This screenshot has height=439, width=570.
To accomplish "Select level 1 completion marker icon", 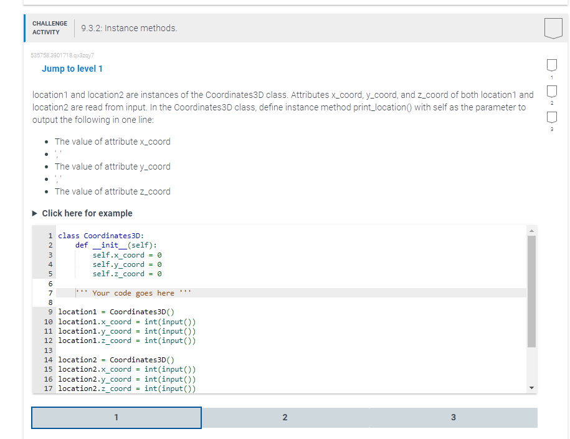I will (552, 65).
